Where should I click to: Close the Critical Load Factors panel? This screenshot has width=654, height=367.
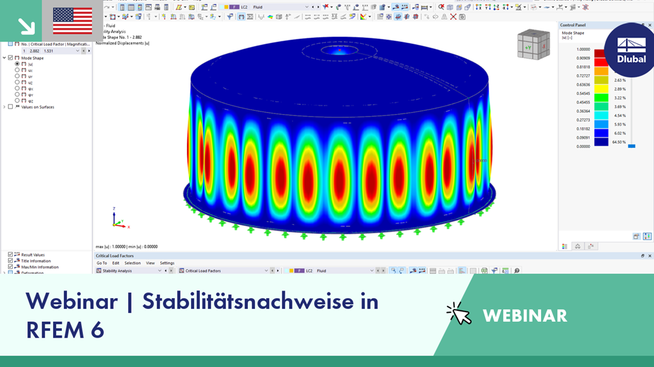(x=650, y=256)
